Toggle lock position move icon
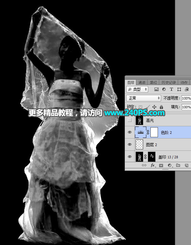The width and height of the screenshot is (191, 245). point(154,107)
